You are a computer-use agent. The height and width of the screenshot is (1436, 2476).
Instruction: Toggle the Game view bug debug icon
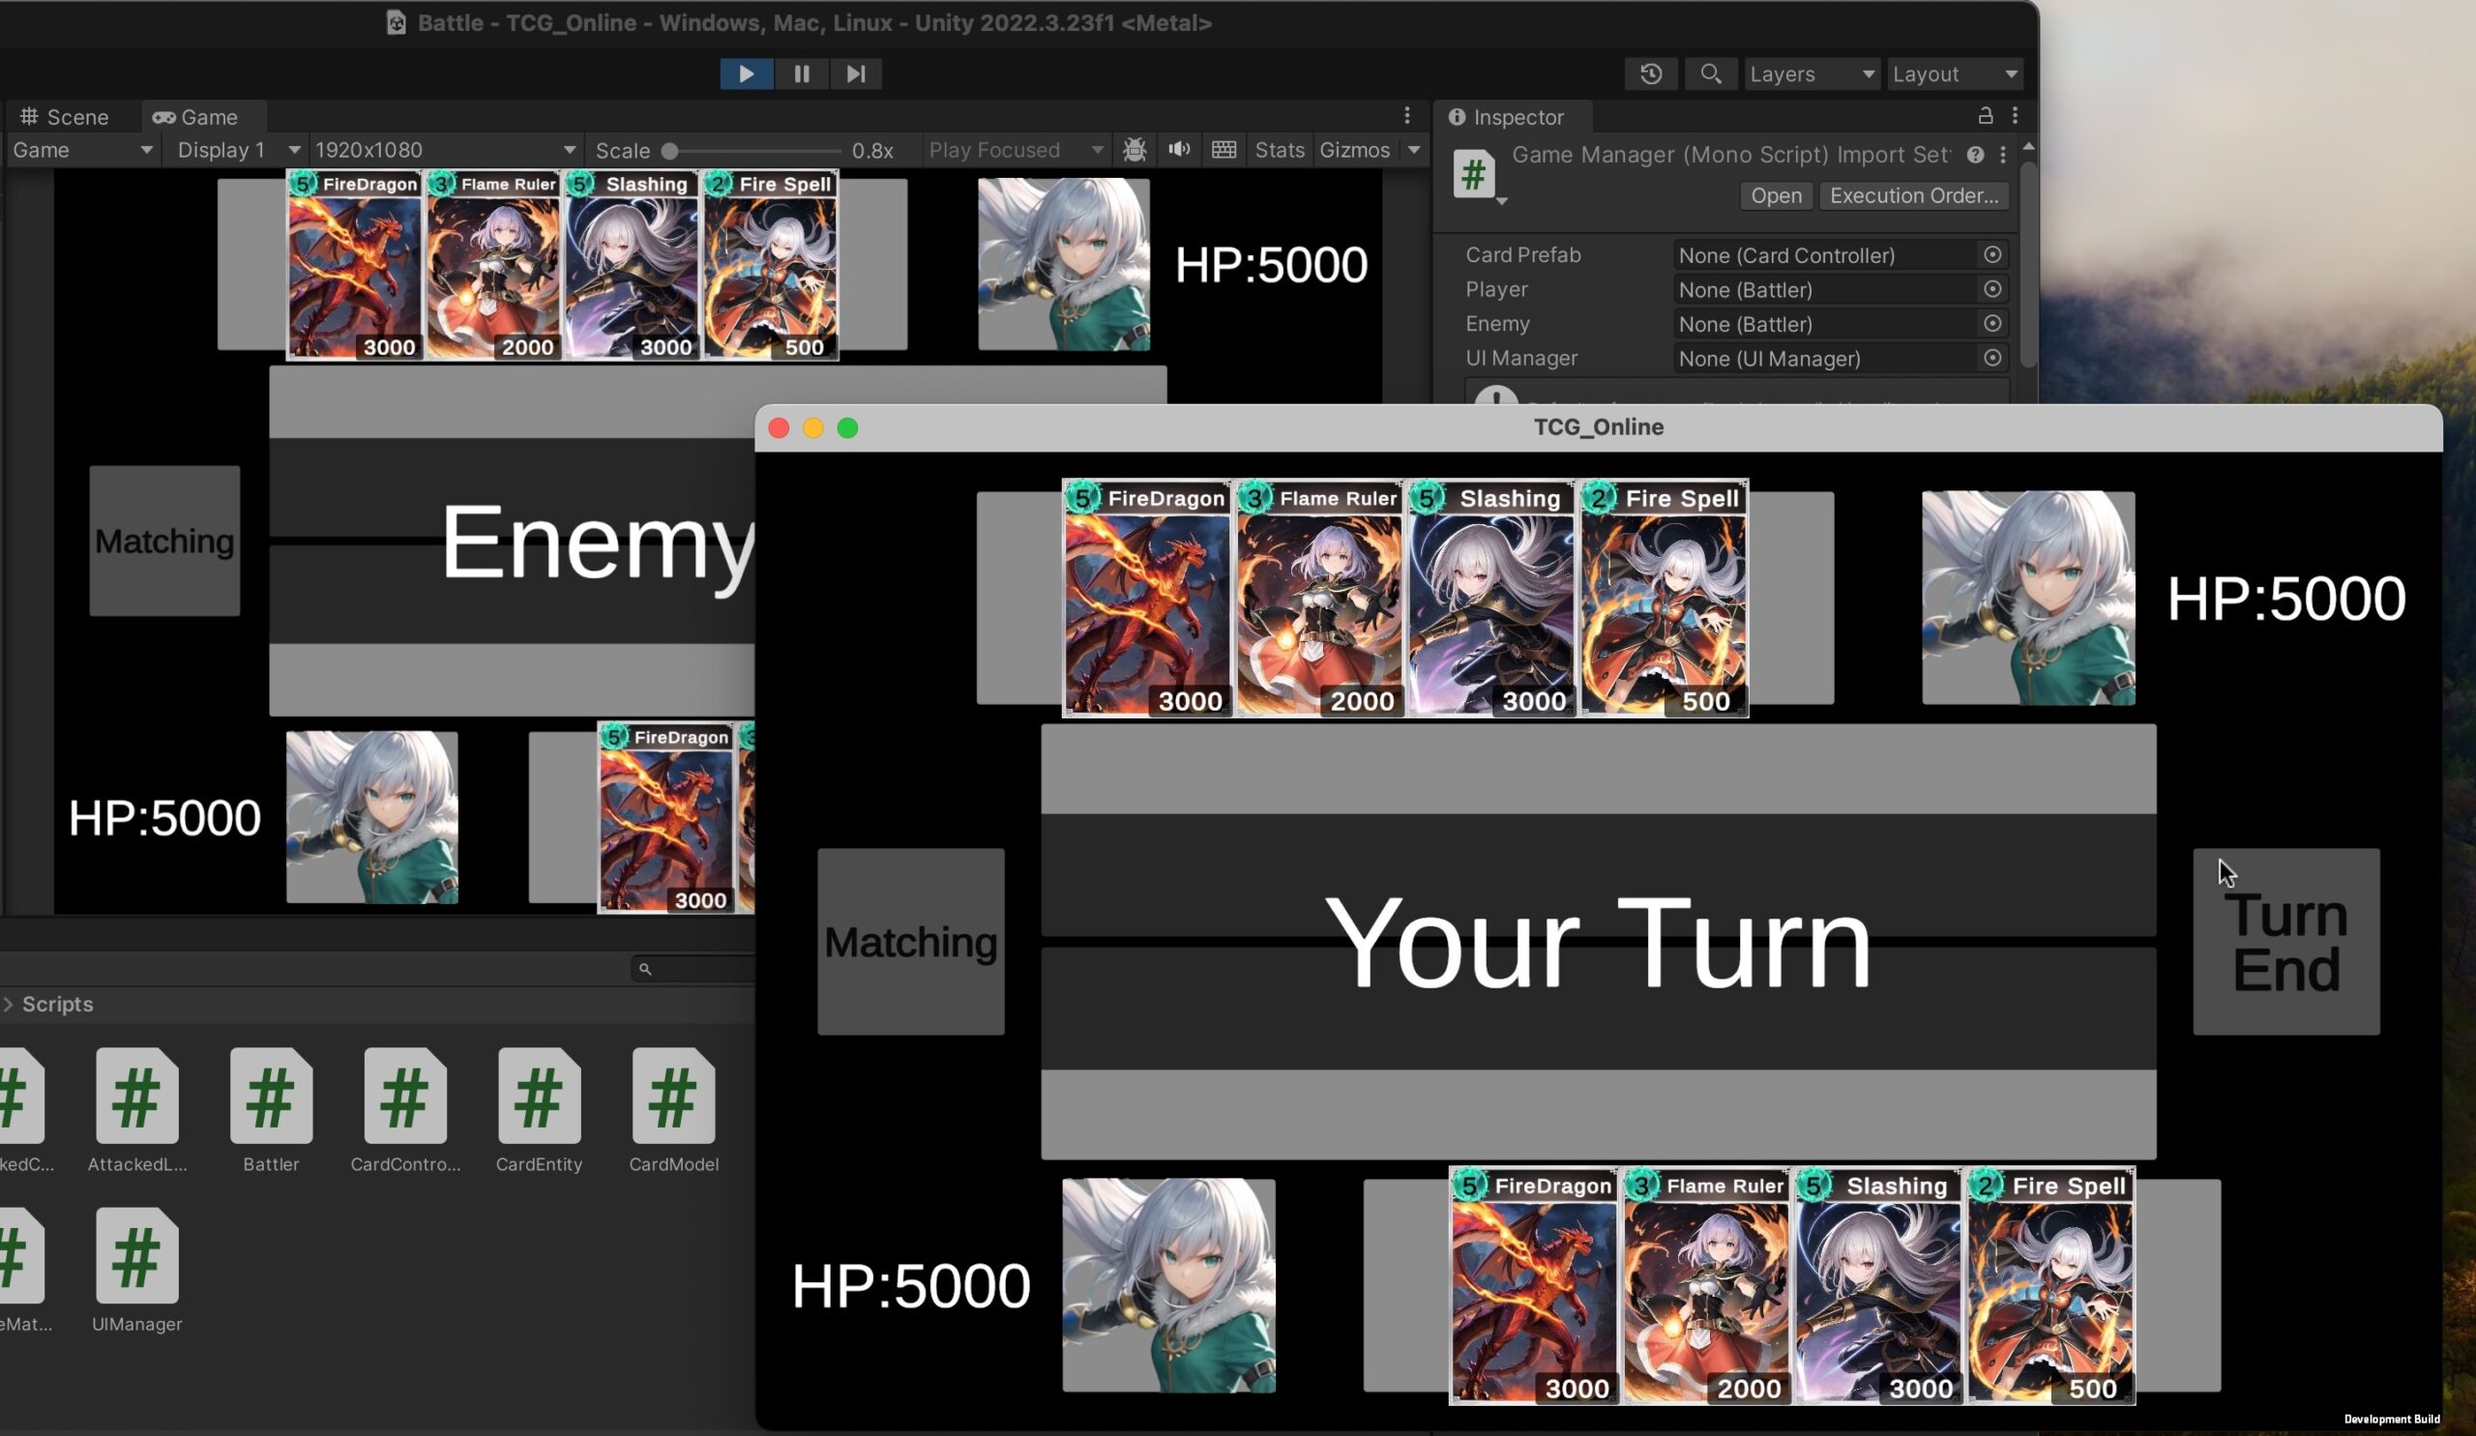(1135, 150)
